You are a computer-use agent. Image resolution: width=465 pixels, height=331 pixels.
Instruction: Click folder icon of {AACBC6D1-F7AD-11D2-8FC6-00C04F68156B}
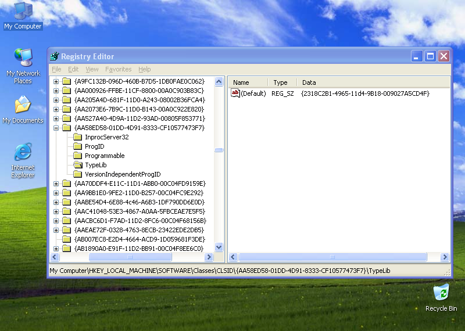(67, 221)
